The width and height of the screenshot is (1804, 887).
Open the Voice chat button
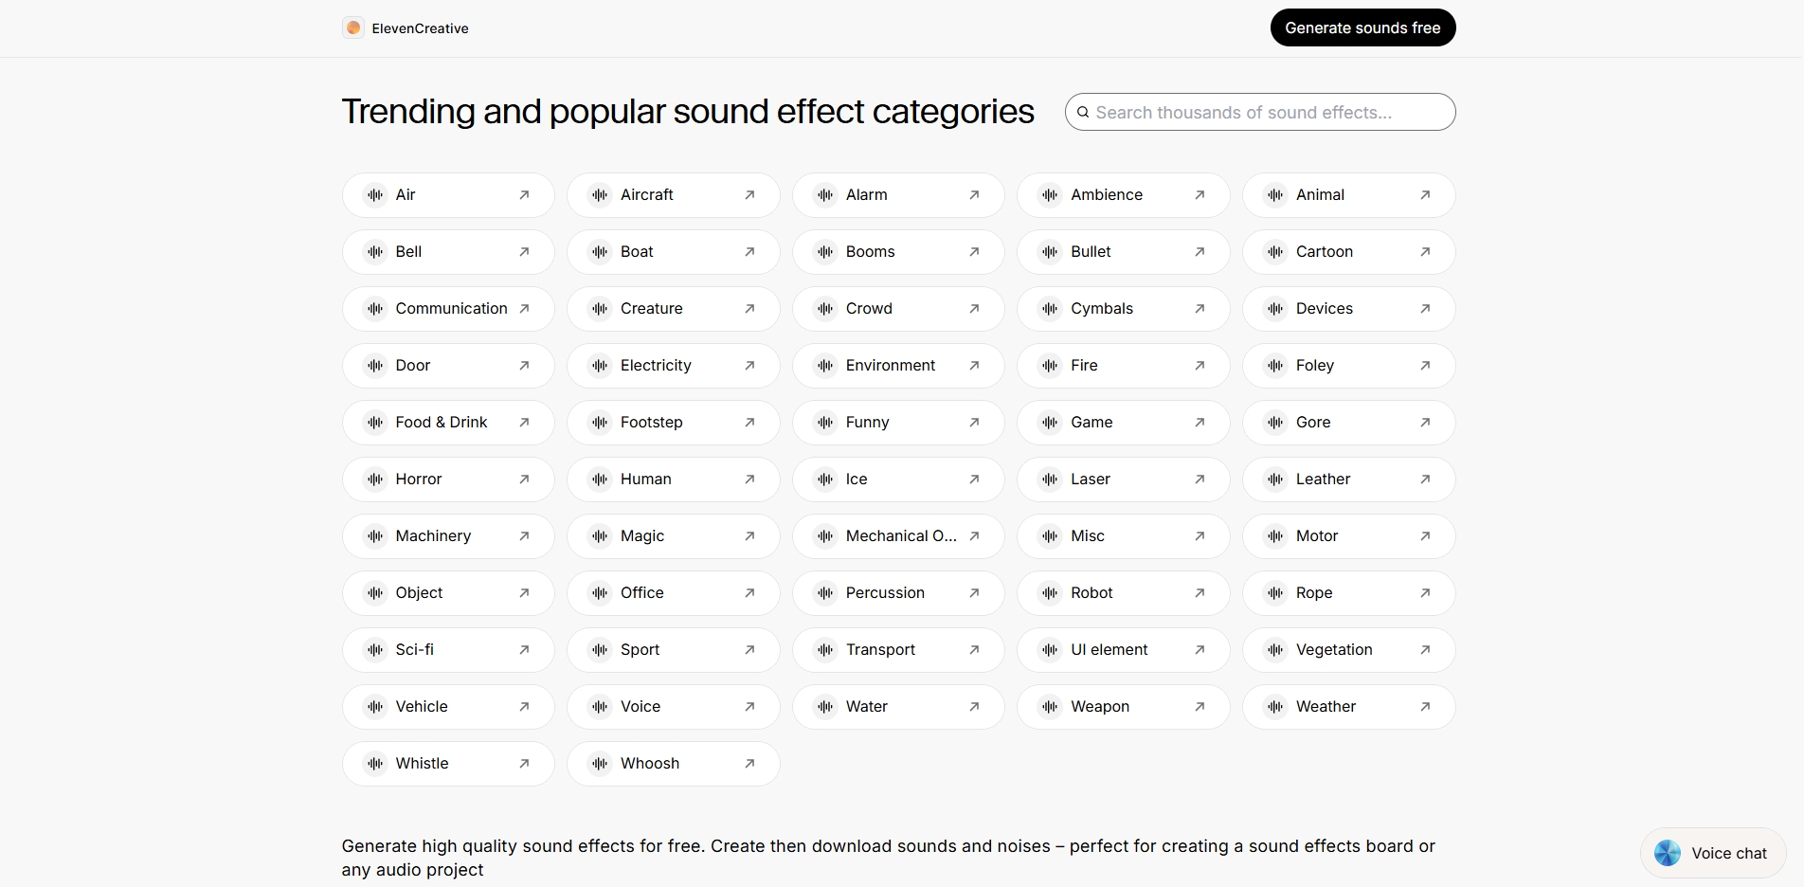coord(1713,853)
